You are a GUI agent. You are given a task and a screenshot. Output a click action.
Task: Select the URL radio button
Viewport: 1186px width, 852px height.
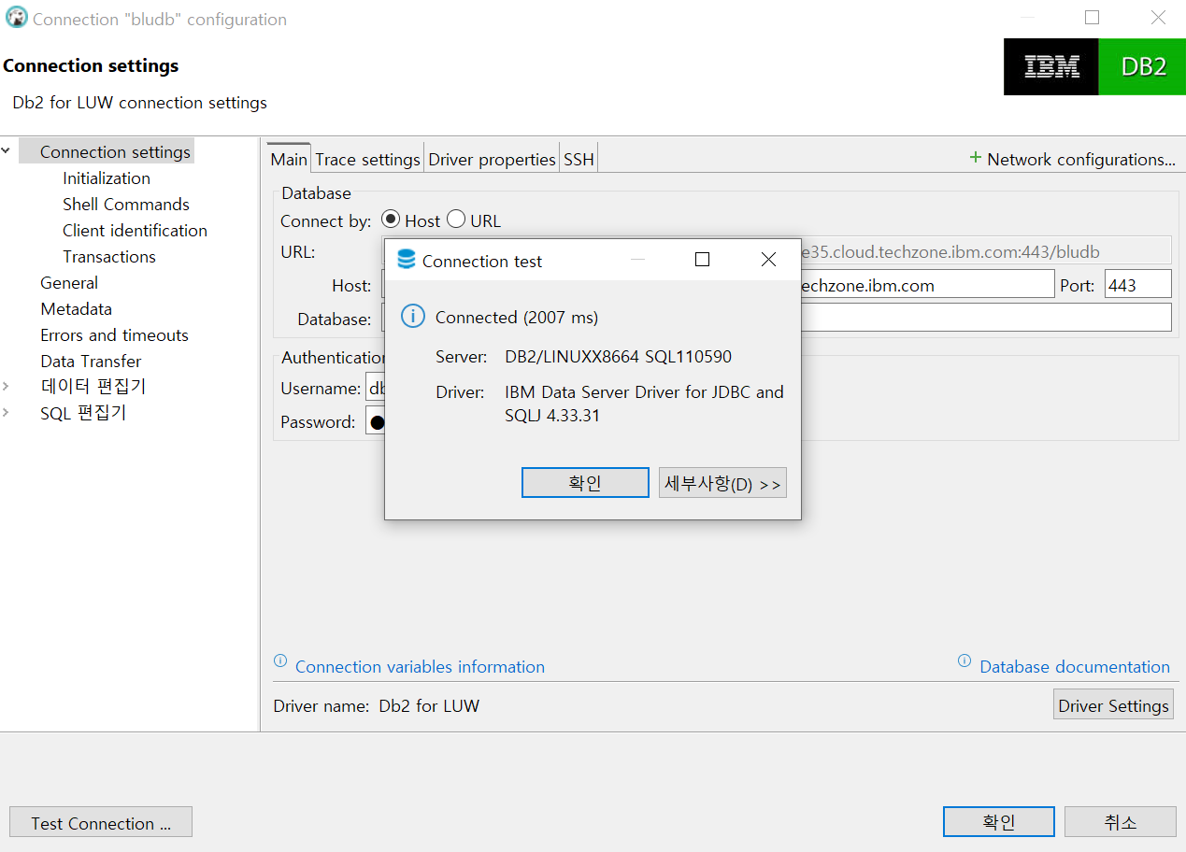coord(456,220)
